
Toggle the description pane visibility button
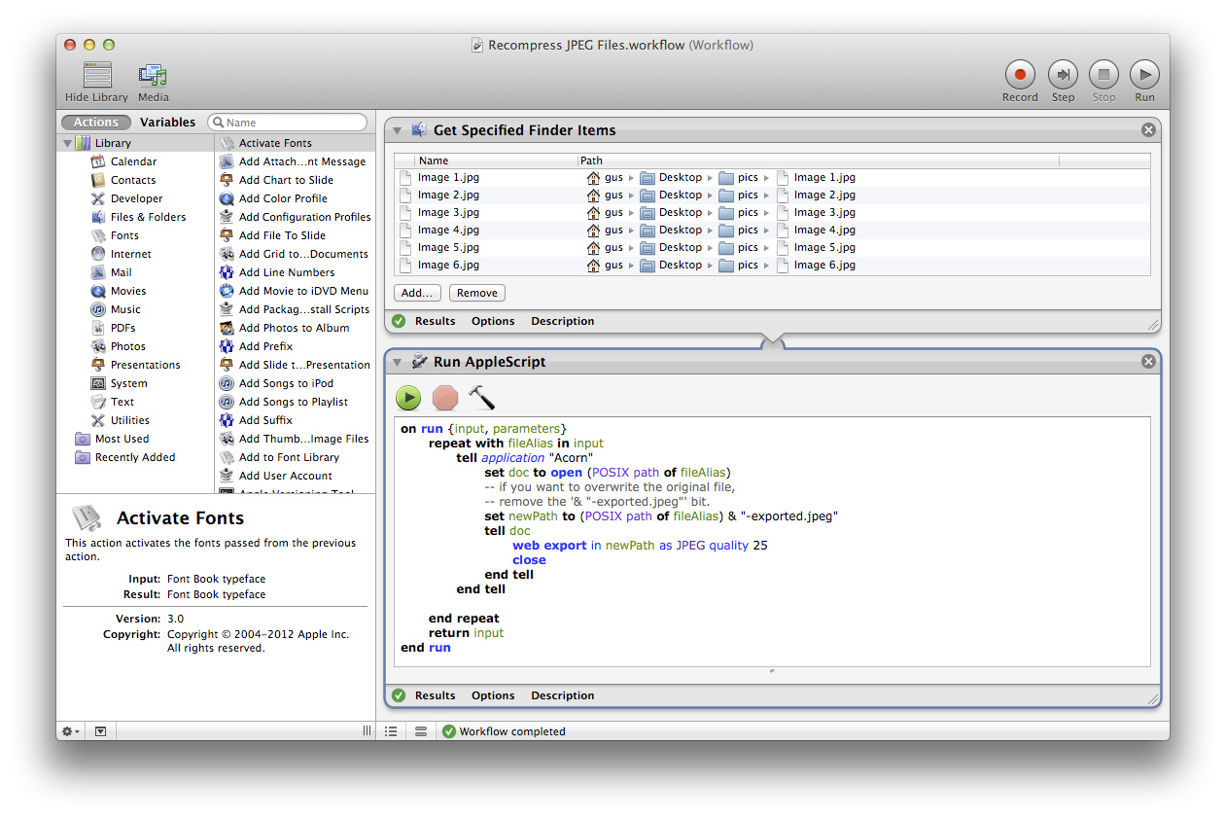[100, 731]
